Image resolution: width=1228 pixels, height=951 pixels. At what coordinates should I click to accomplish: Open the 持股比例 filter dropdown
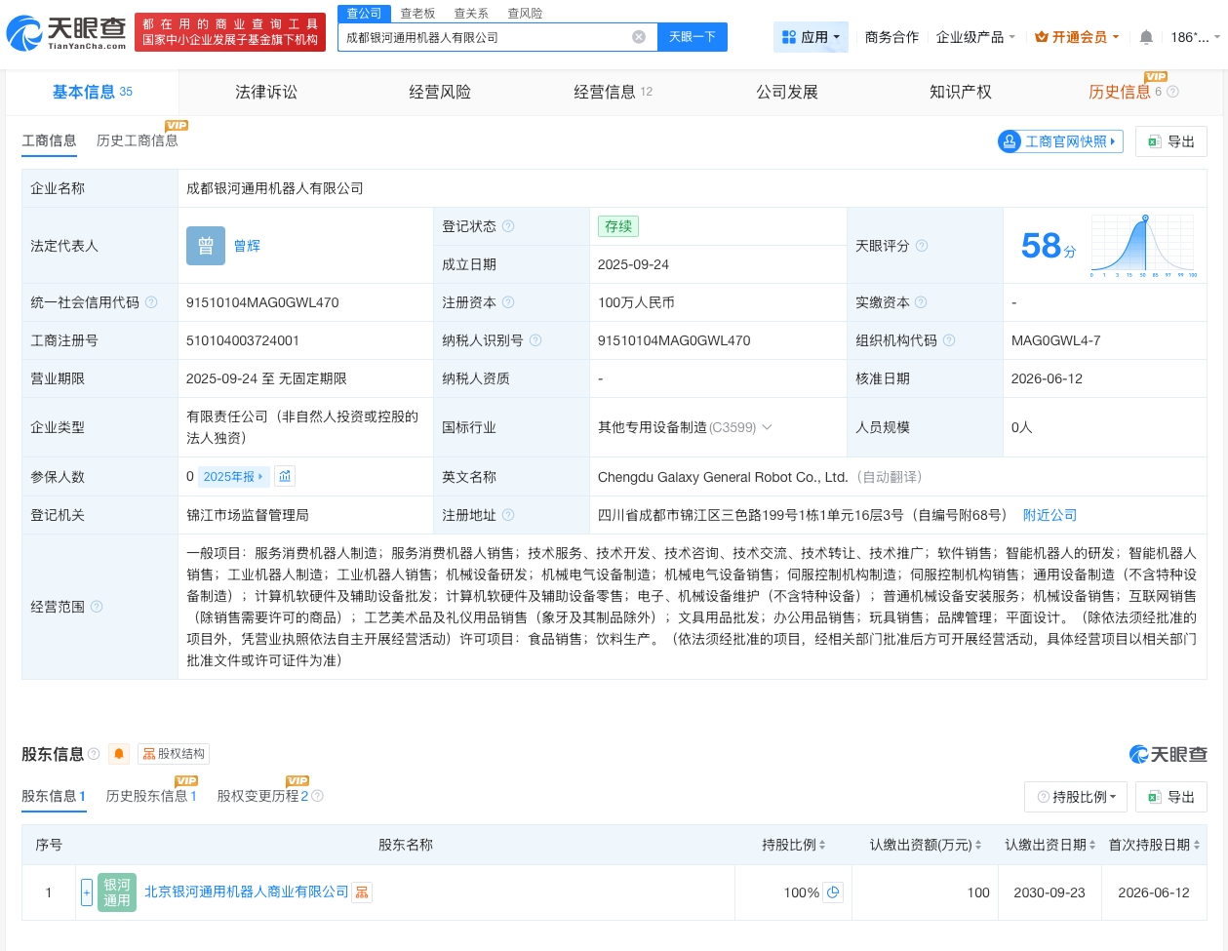coord(1076,797)
